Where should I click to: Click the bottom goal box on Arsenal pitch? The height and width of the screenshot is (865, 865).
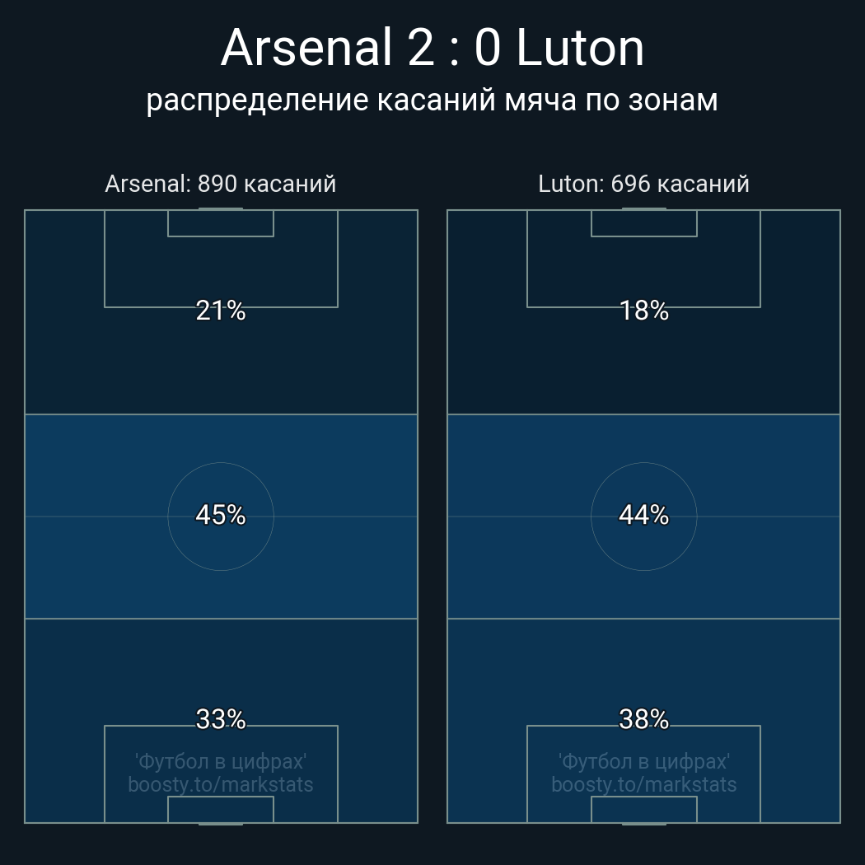[x=220, y=810]
